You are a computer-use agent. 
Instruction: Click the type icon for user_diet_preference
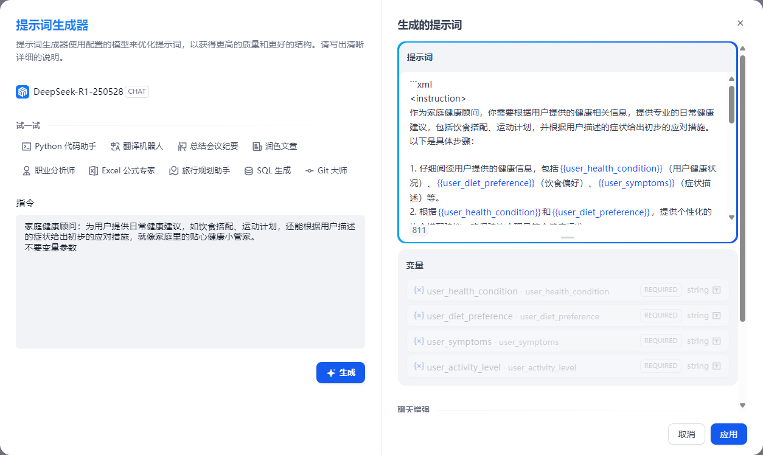pyautogui.click(x=717, y=316)
